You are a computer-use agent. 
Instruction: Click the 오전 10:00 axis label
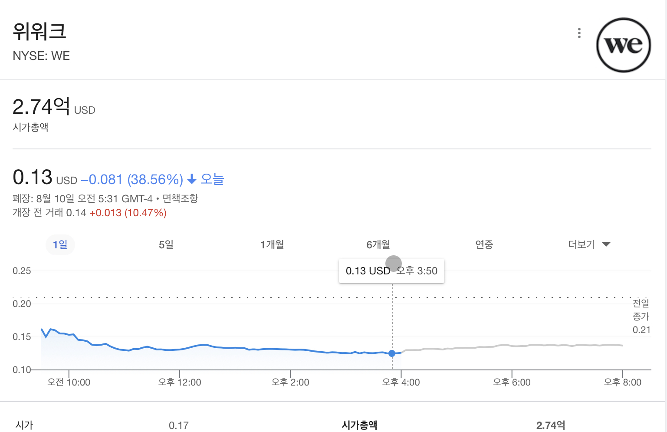click(x=69, y=383)
